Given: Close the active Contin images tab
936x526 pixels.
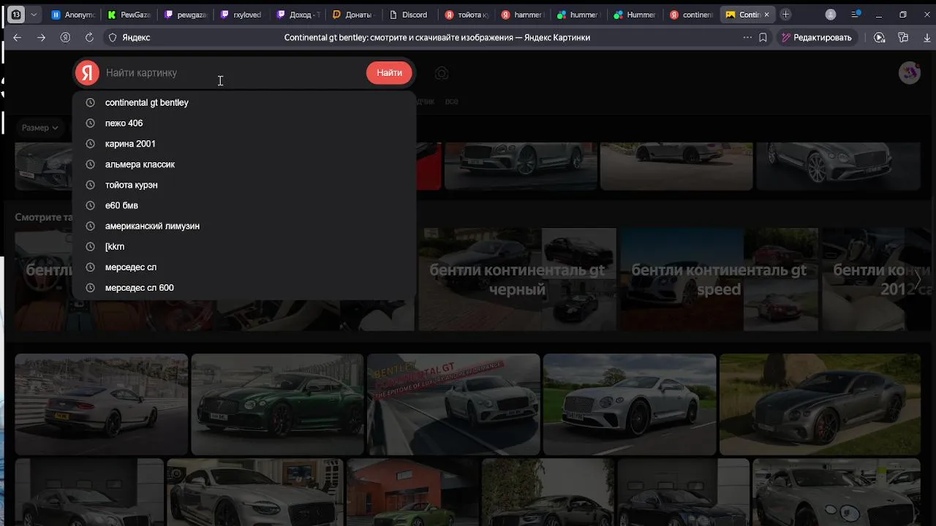Looking at the screenshot, I should 766,15.
